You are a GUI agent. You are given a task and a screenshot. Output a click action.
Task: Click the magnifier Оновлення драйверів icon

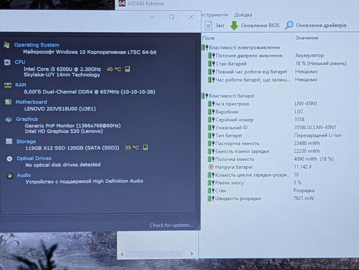289,25
